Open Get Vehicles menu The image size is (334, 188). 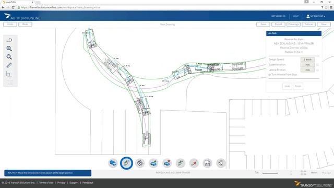point(278,16)
